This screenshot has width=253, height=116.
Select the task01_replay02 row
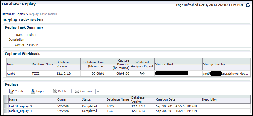[x=20, y=106]
